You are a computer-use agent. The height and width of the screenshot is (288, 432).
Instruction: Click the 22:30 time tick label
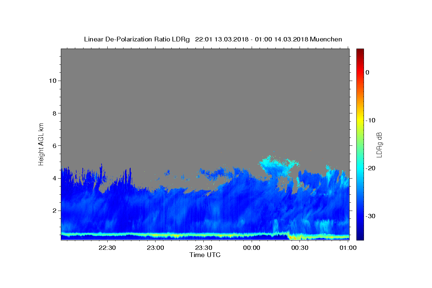[107, 248]
